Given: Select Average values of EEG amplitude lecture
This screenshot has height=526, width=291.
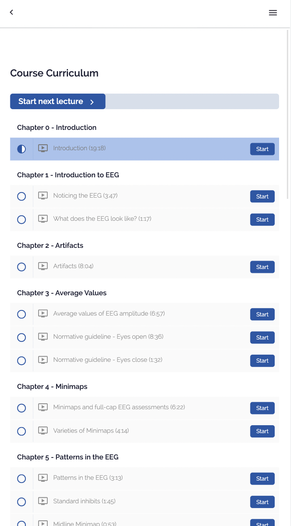Looking at the screenshot, I should [x=109, y=314].
